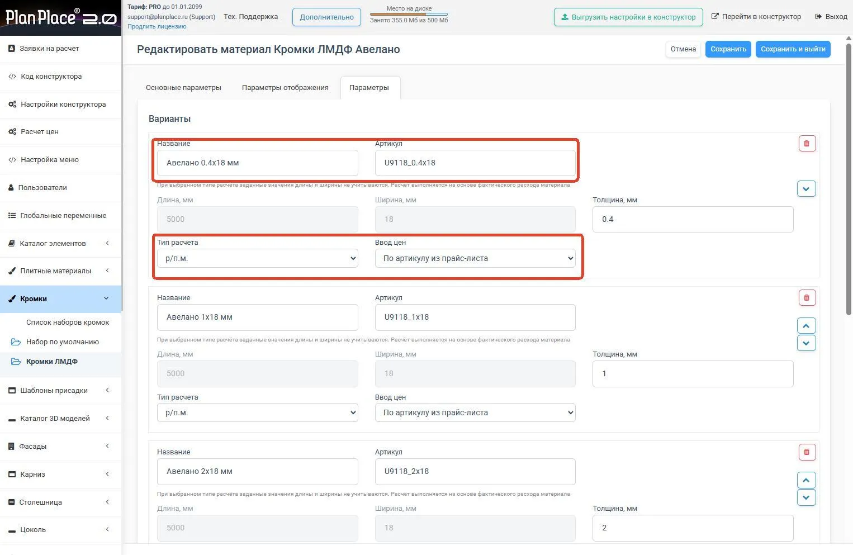853x555 pixels.
Task: Open Заявки на расчет in sidebar
Action: click(x=60, y=49)
